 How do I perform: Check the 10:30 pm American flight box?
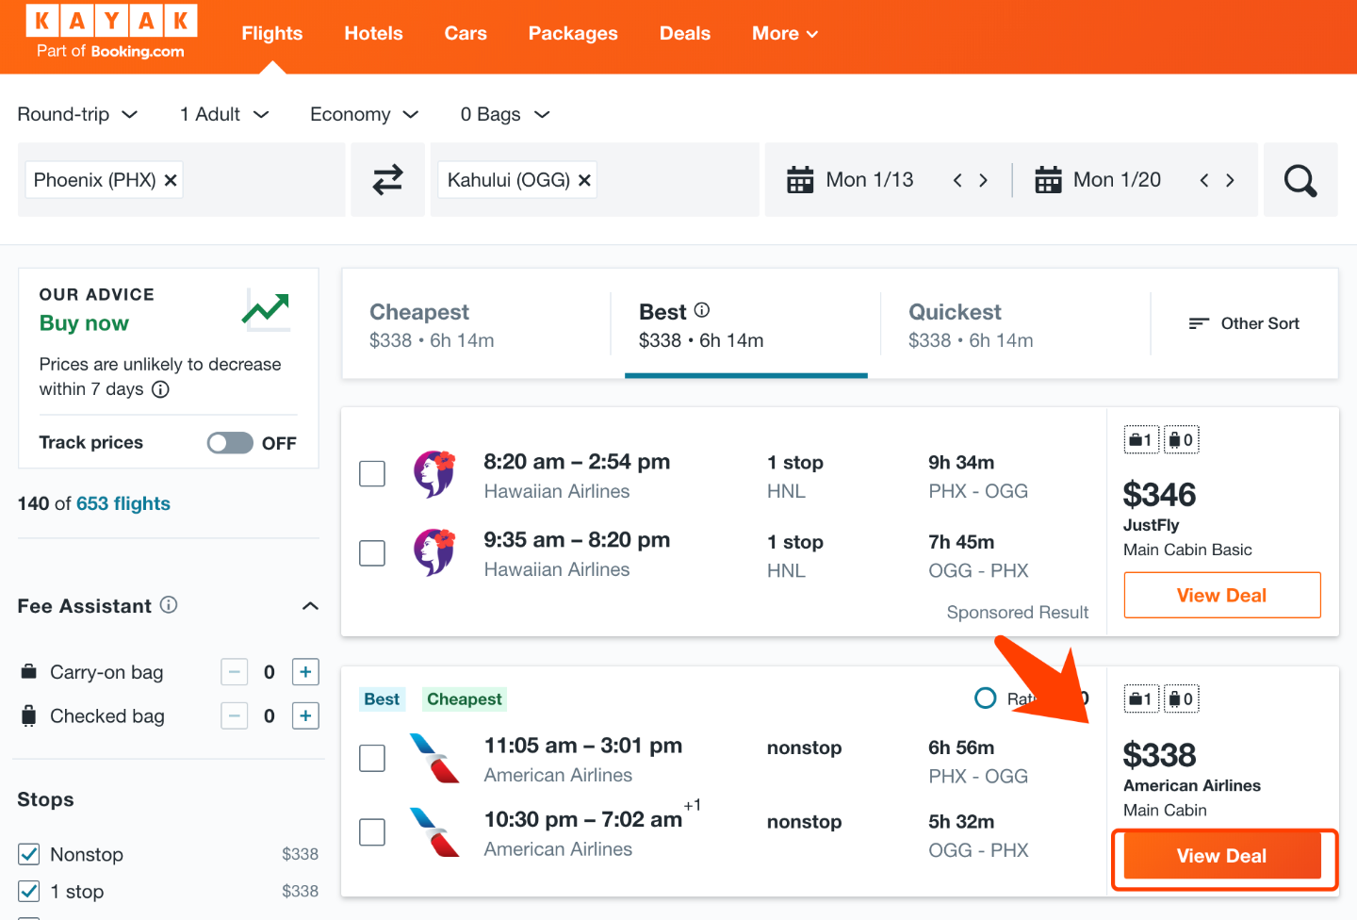pyautogui.click(x=372, y=832)
